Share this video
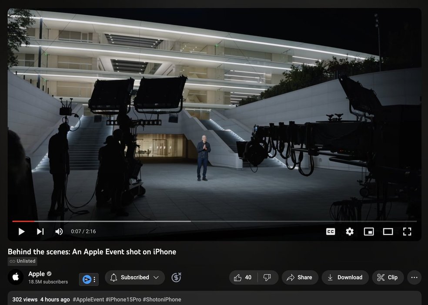Screen dimensions: 428x305 pos(300,278)
